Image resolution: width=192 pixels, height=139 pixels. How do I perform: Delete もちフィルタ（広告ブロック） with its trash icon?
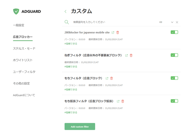pos(111,78)
